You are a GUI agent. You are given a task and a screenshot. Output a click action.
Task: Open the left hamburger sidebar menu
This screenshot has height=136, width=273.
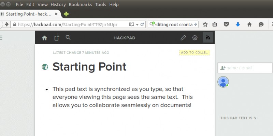(1, 38)
